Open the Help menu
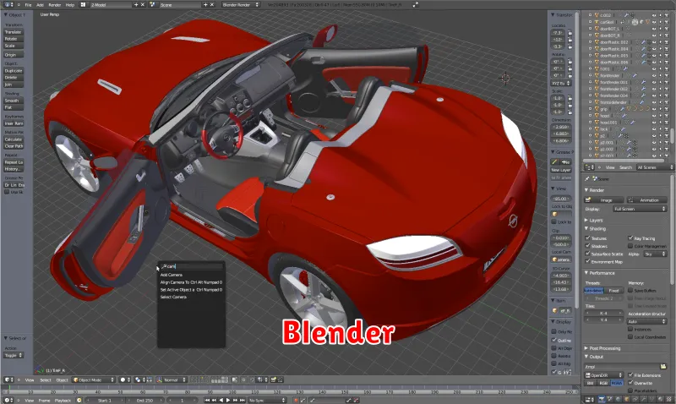This screenshot has width=676, height=404. 70,5
